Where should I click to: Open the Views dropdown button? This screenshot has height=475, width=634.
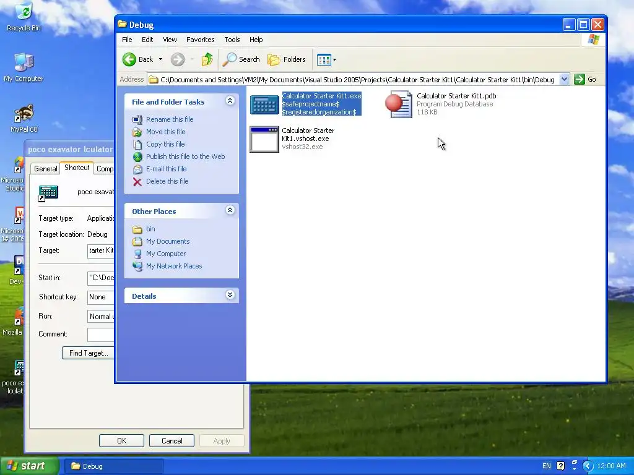click(326, 60)
